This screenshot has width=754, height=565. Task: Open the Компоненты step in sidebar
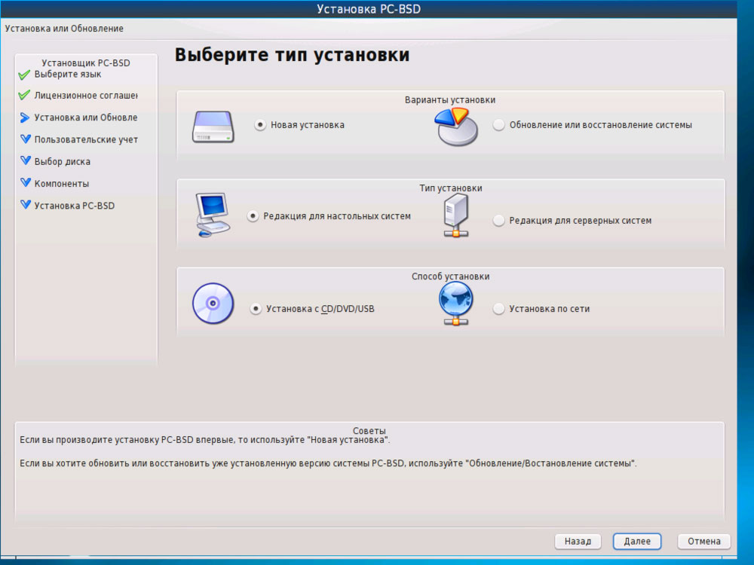point(62,184)
